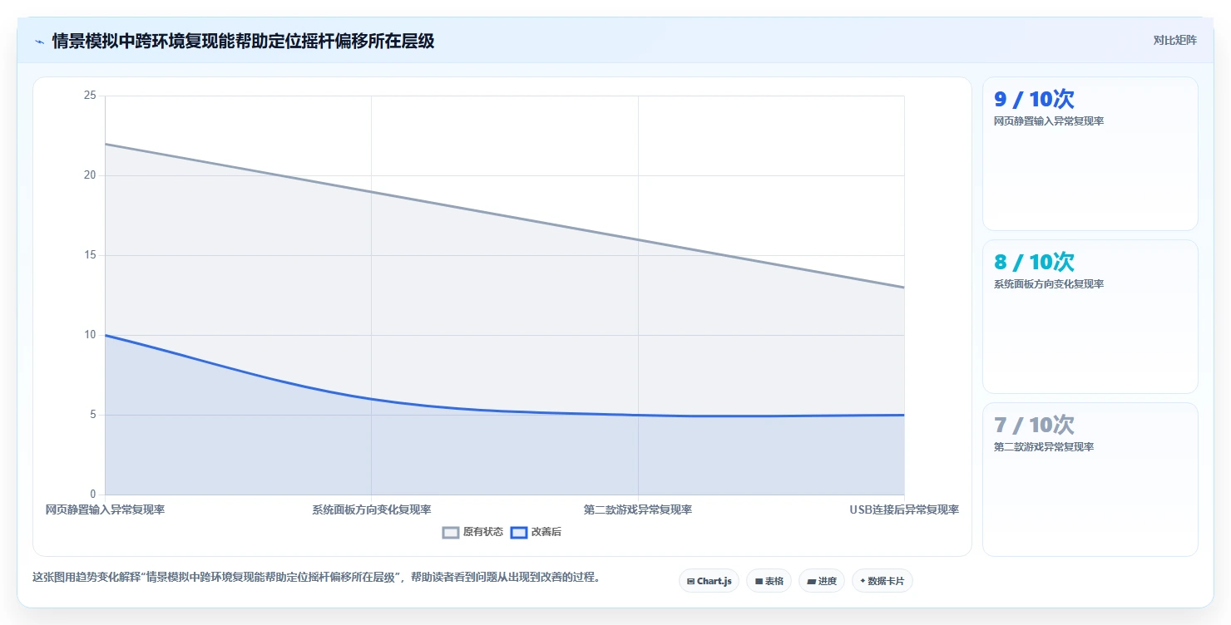Click the y-axis value 10

click(x=90, y=335)
